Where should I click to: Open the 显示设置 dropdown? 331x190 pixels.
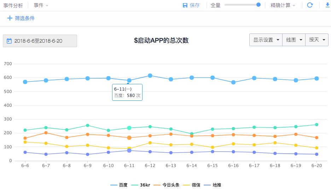tap(266, 40)
